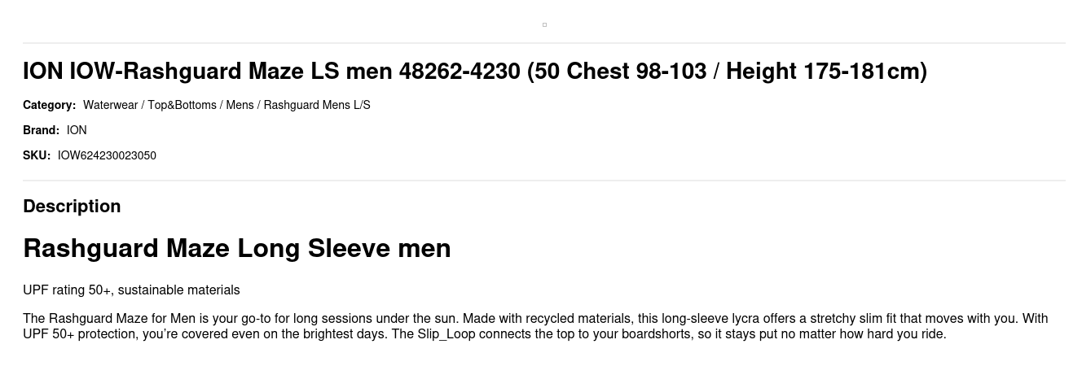Open the Rashguard Mens L/S category
The height and width of the screenshot is (379, 1082).
point(317,105)
